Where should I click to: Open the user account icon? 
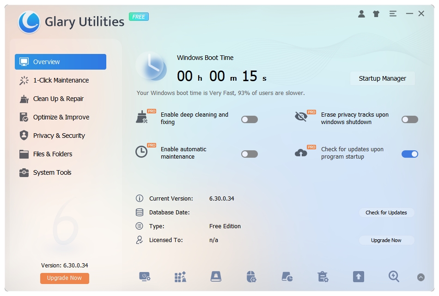tap(361, 14)
